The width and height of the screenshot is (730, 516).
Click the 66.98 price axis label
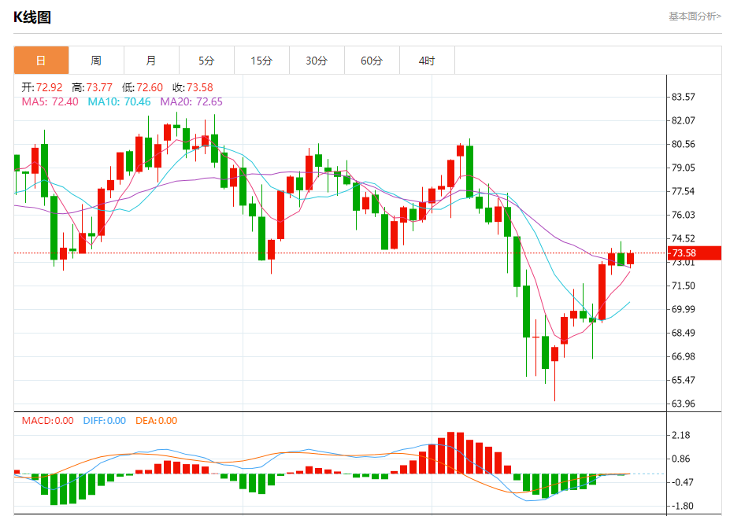(x=683, y=356)
